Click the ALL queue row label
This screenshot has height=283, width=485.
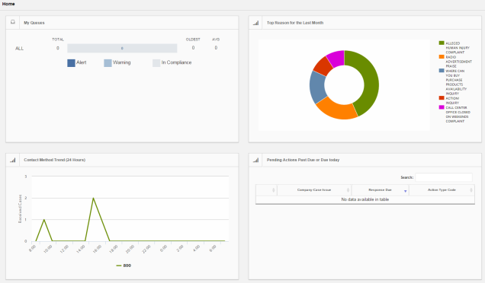tap(20, 49)
